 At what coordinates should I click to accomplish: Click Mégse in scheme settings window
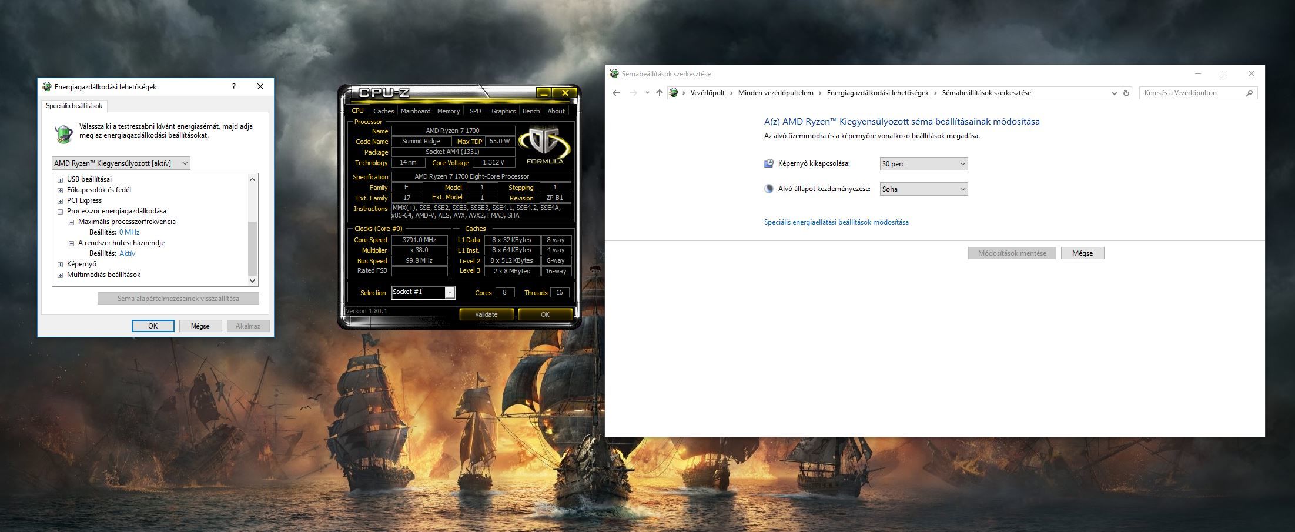tap(1082, 253)
